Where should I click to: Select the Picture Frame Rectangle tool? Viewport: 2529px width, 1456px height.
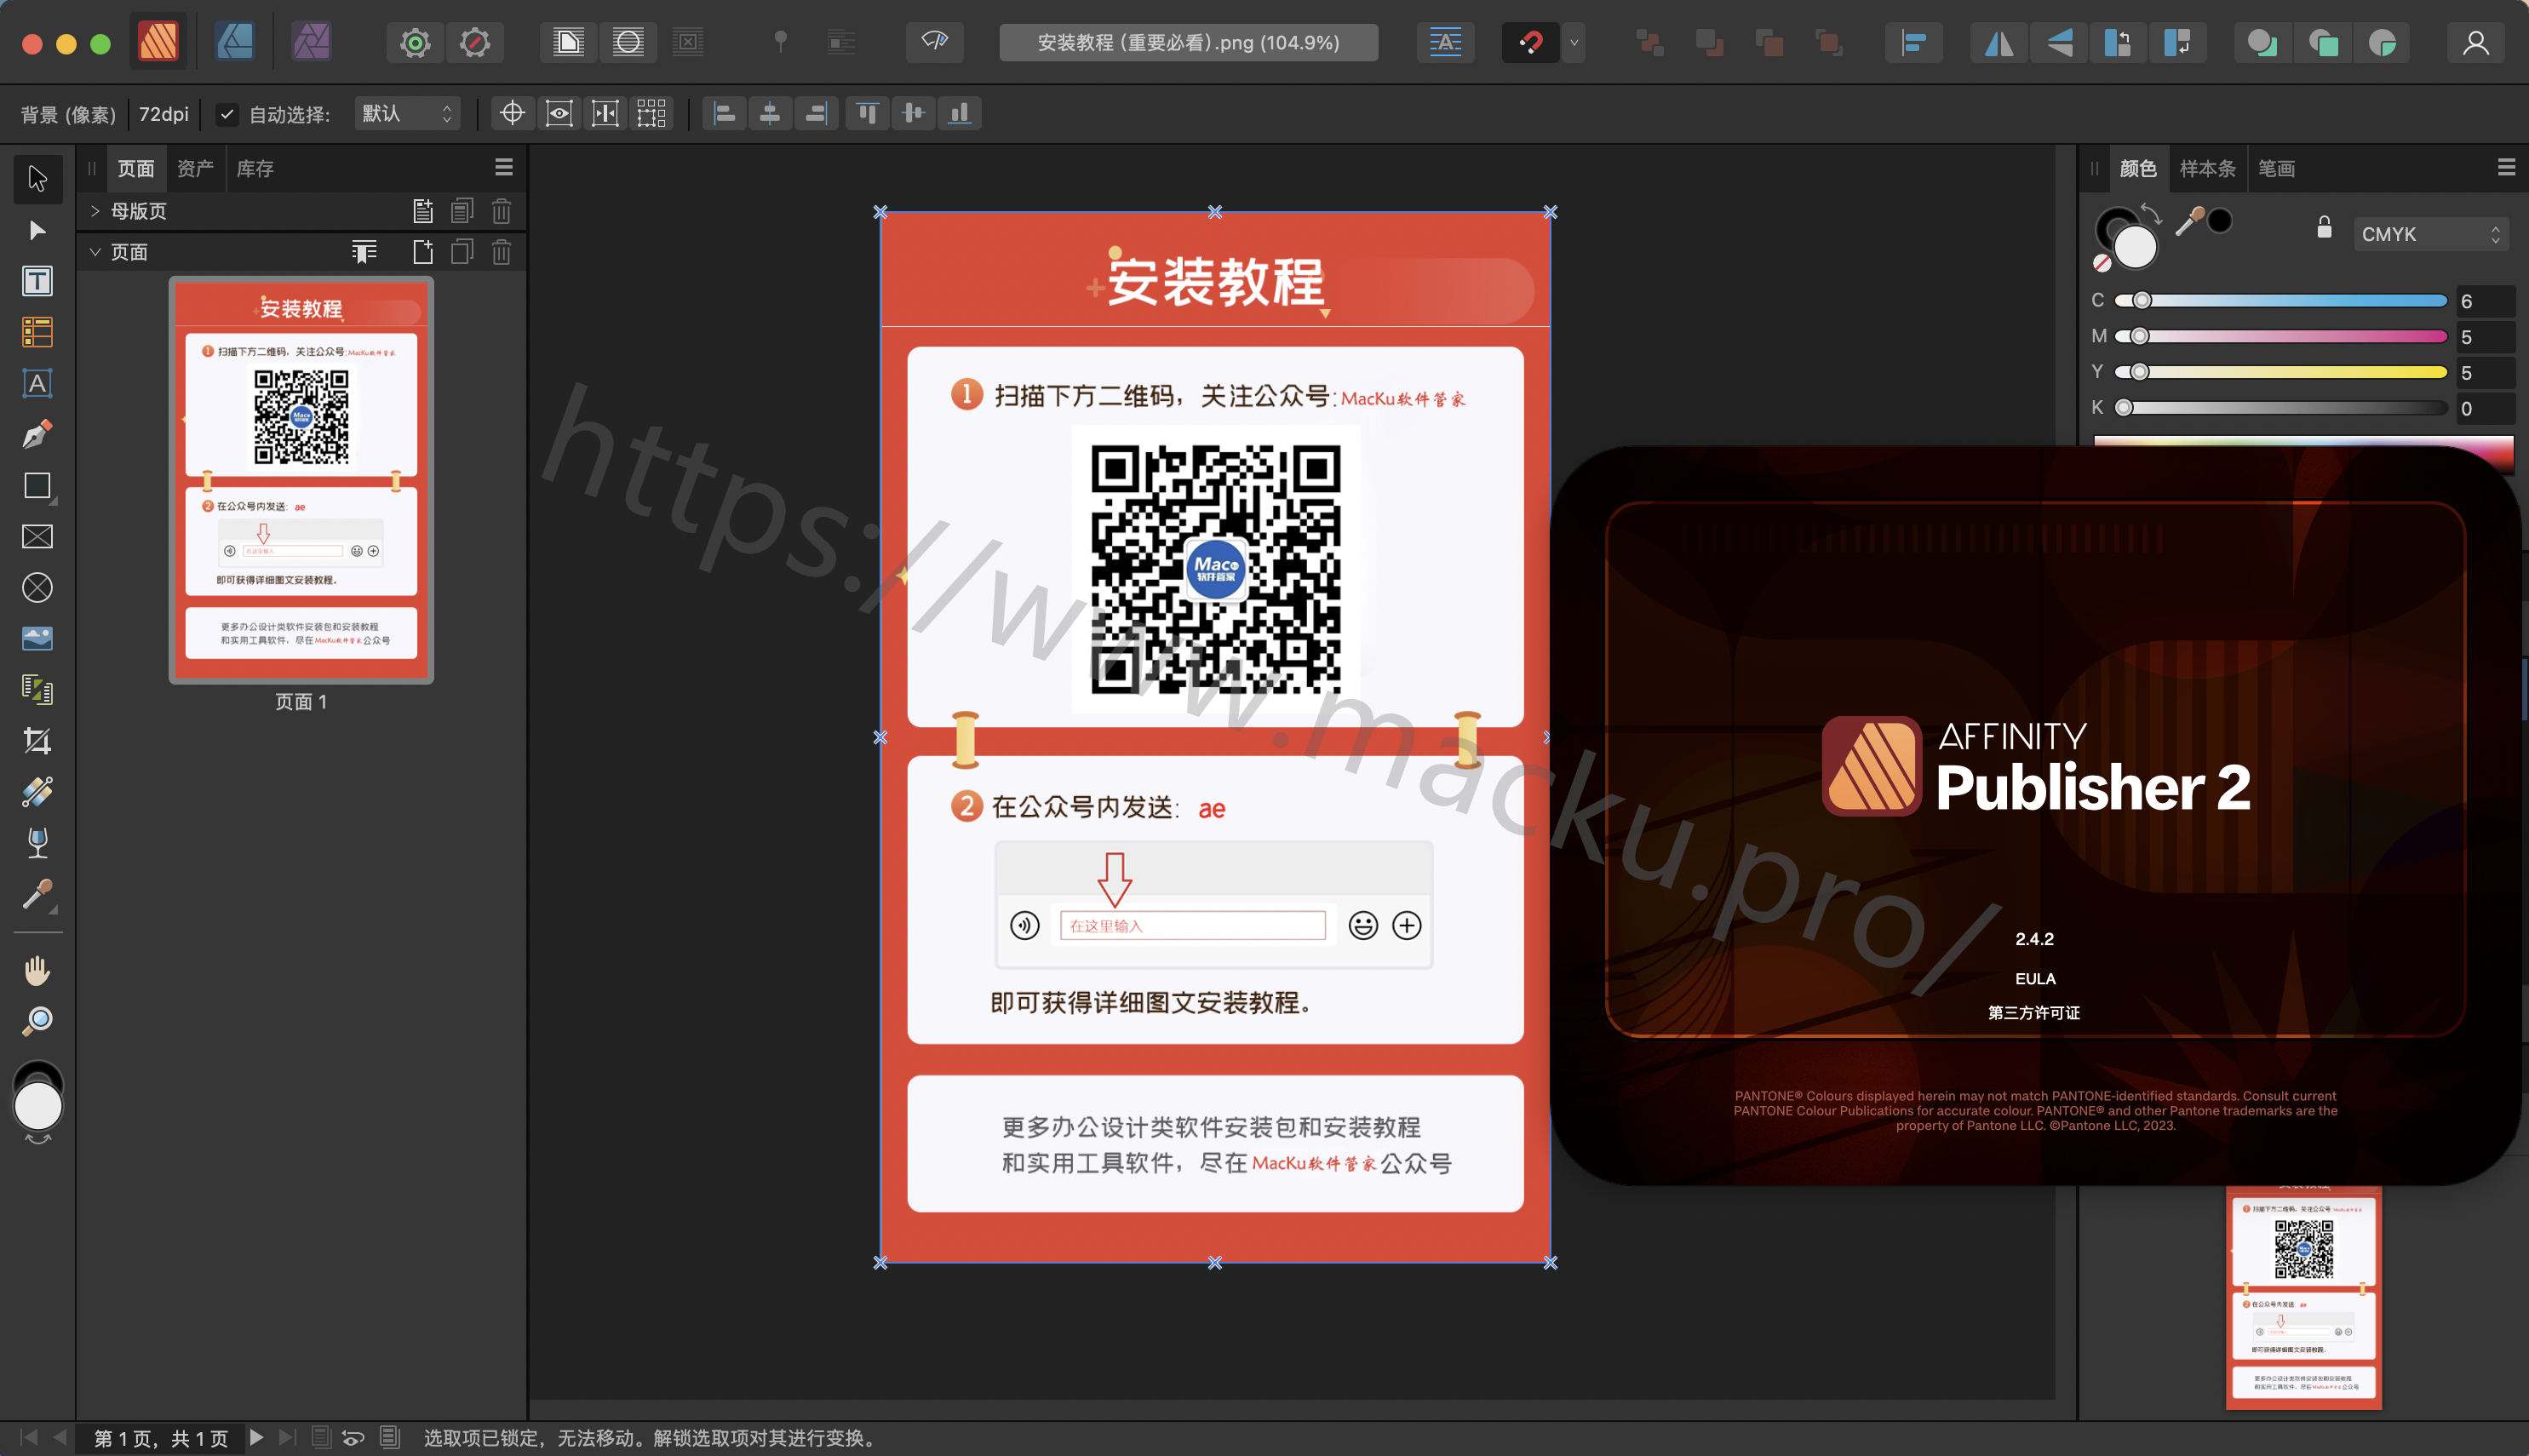click(37, 537)
